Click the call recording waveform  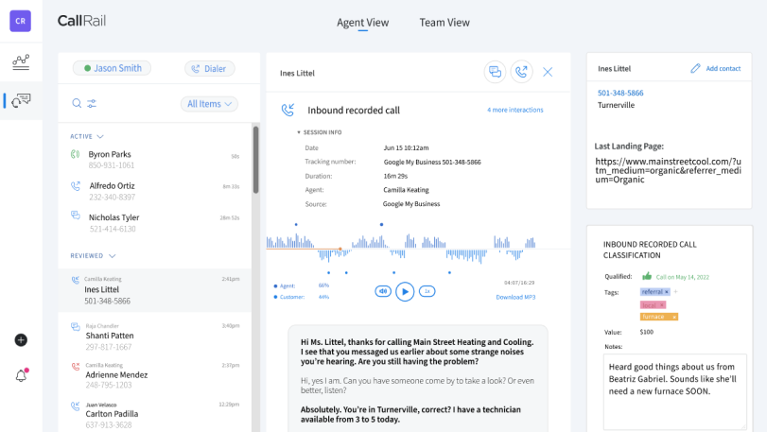pyautogui.click(x=405, y=249)
